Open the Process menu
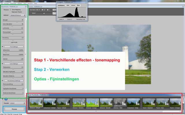Viewport: 185px width, 115px height. point(6,3)
